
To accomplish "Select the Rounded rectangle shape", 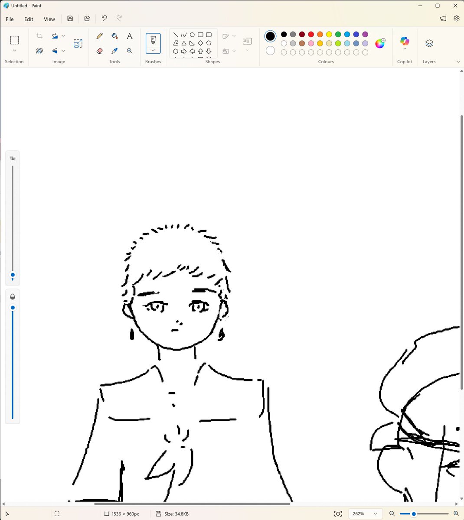I will (x=209, y=35).
